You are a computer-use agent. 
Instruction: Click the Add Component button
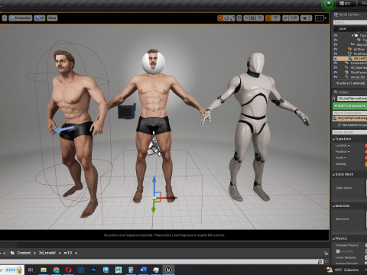(349, 105)
